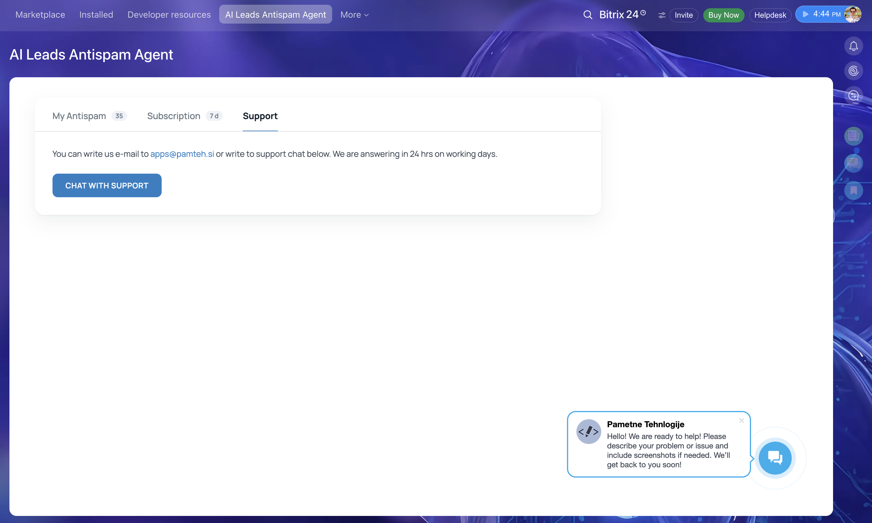Click the CHAT WITH SUPPORT button
The height and width of the screenshot is (523, 872).
(x=107, y=185)
